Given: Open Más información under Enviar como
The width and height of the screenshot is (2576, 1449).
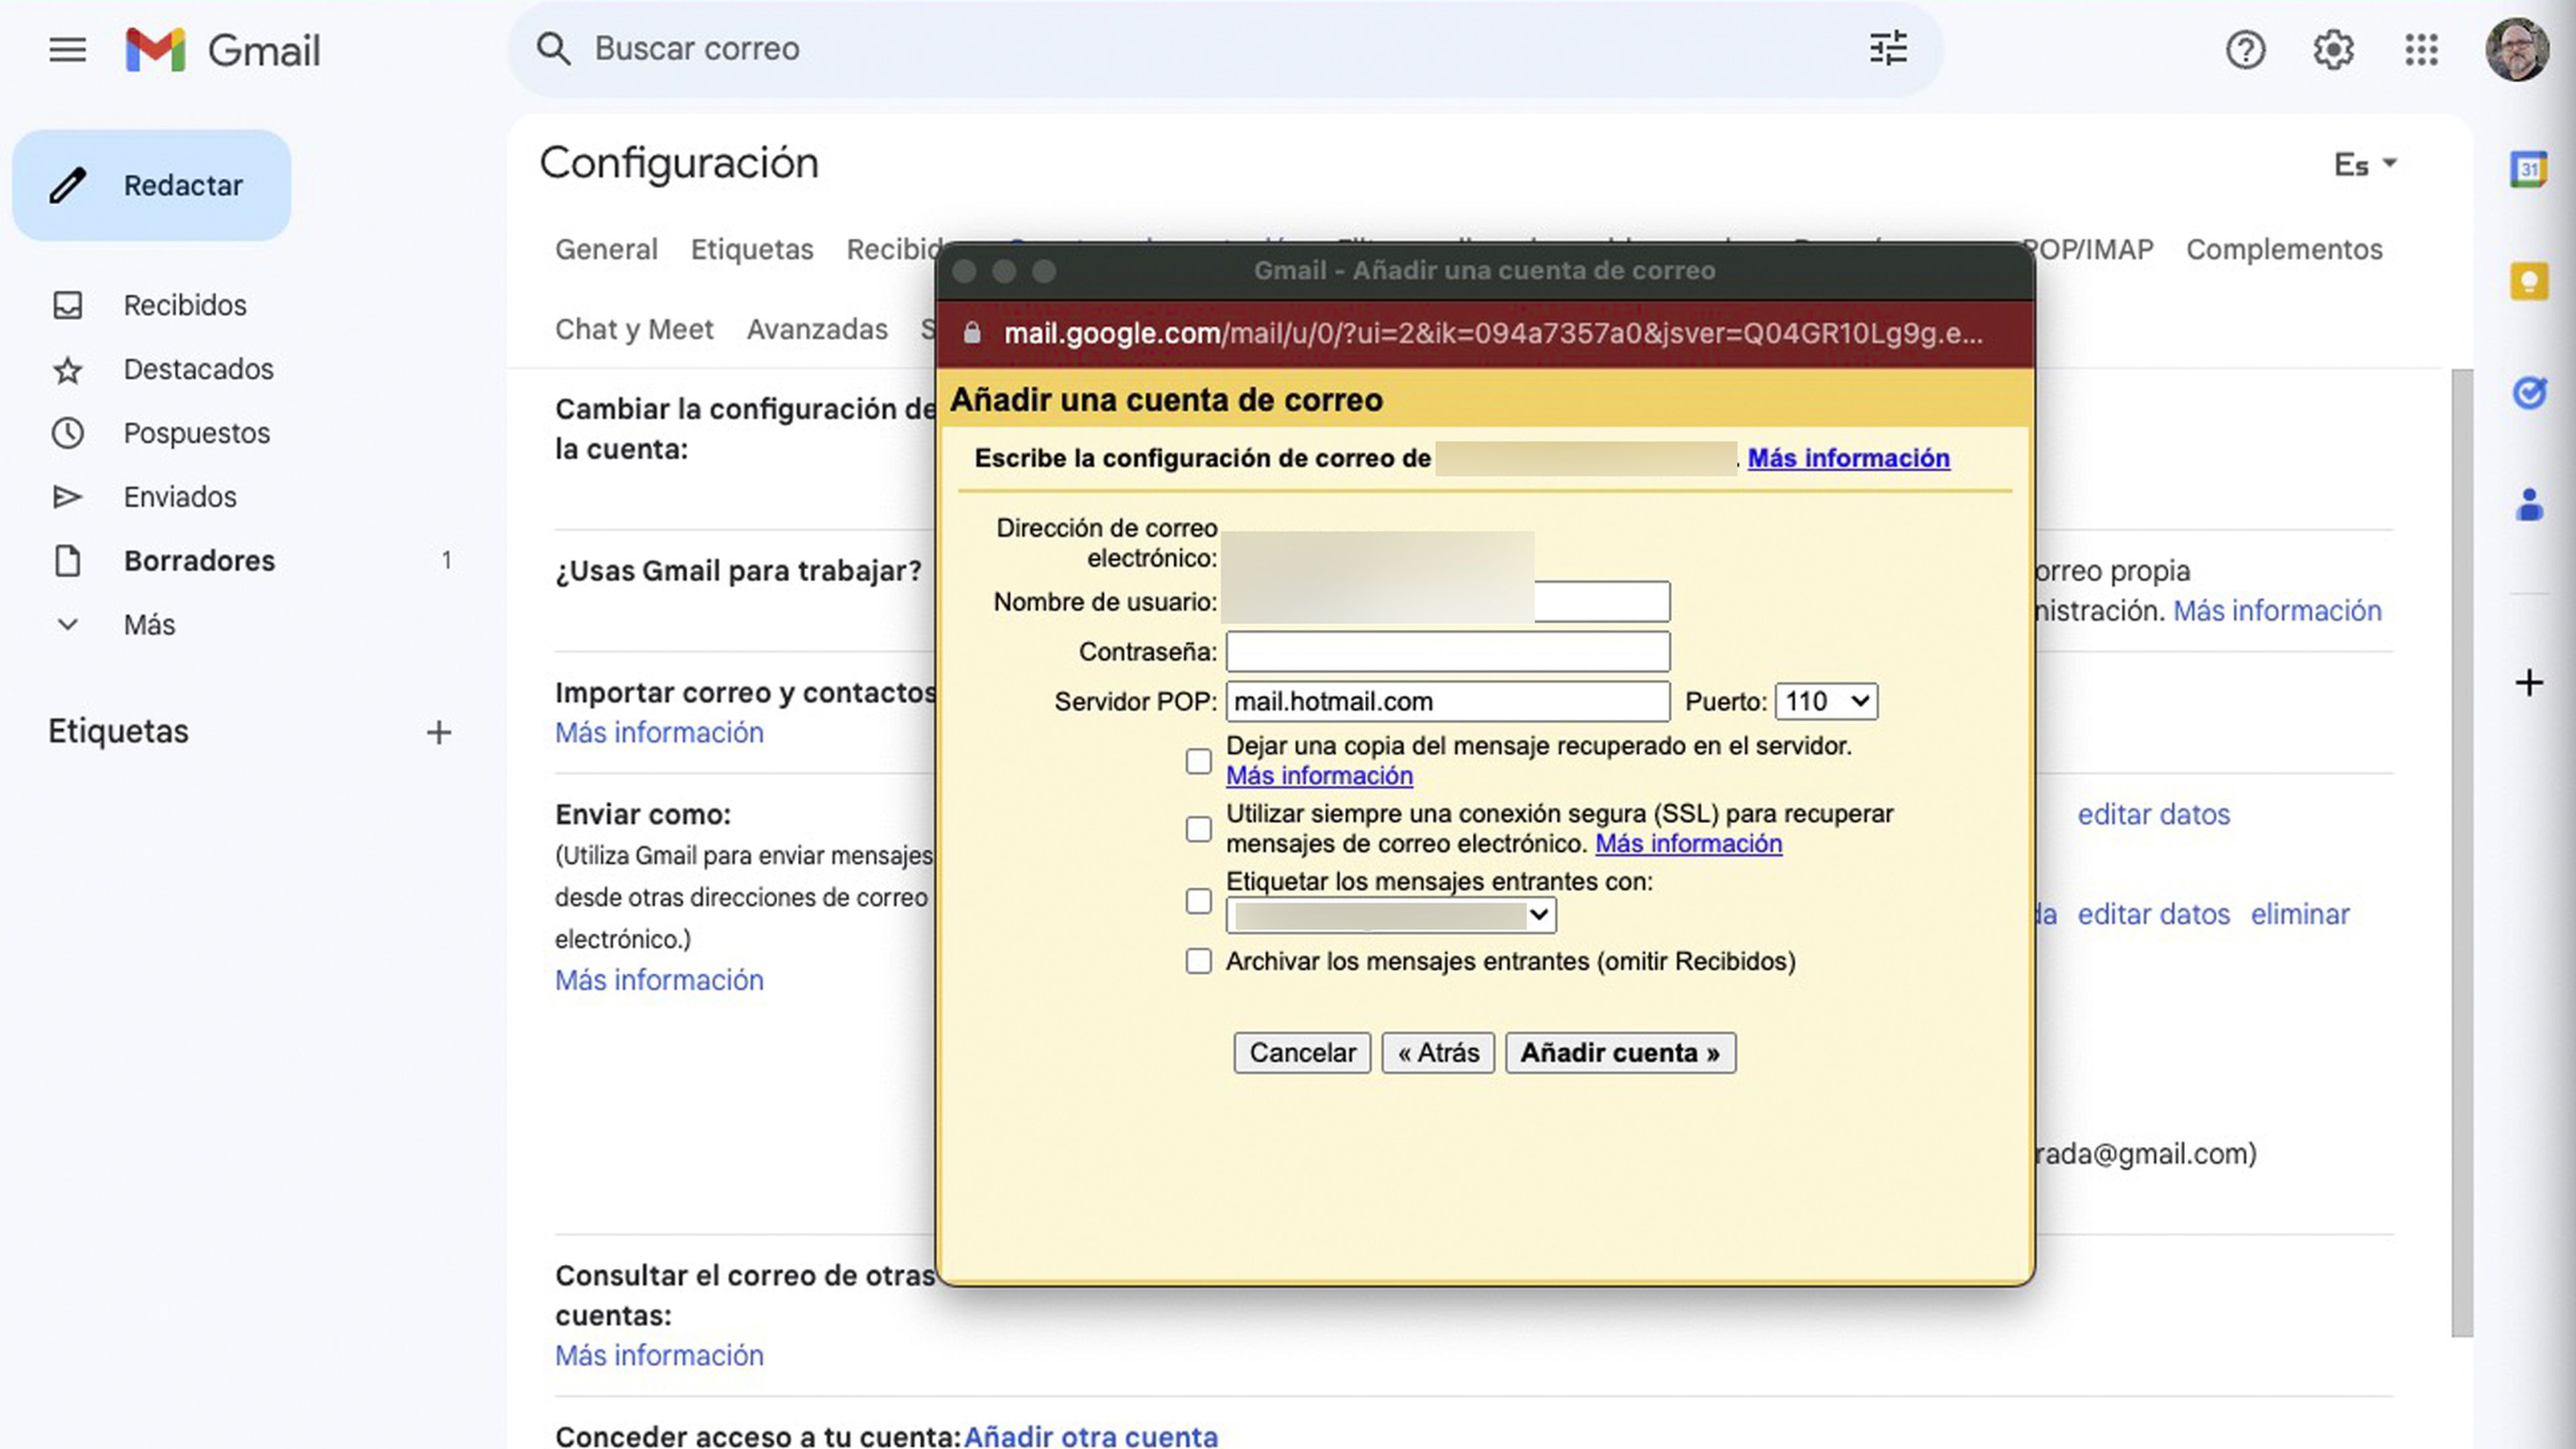Looking at the screenshot, I should coord(659,980).
